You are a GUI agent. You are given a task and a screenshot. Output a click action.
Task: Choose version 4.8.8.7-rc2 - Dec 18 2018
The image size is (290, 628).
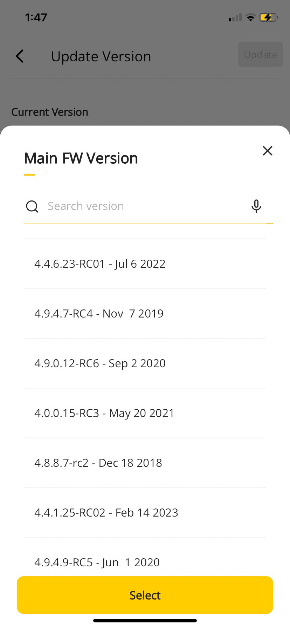click(x=145, y=463)
